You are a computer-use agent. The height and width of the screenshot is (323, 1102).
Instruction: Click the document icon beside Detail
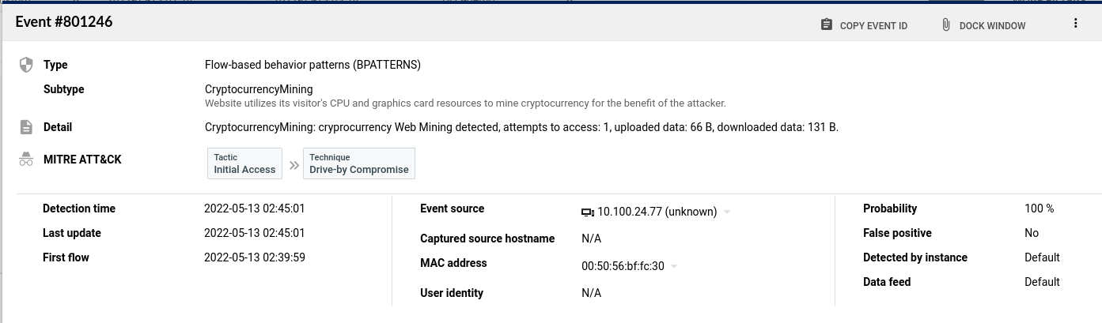tap(26, 127)
